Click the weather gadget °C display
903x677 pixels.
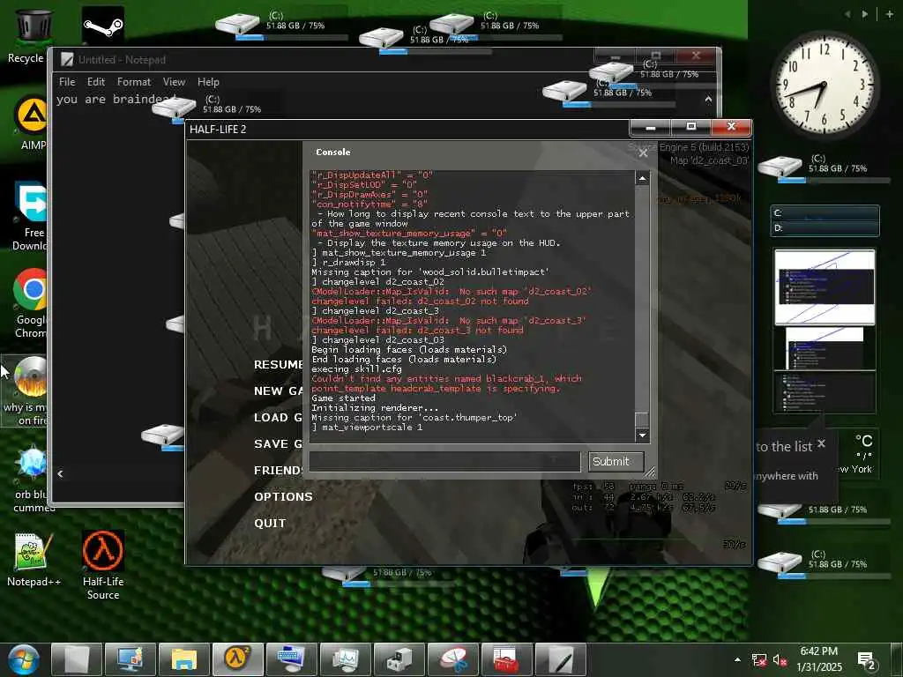tap(862, 442)
